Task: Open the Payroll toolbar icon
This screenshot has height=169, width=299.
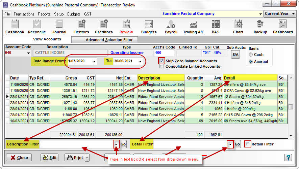Action: [x=171, y=27]
